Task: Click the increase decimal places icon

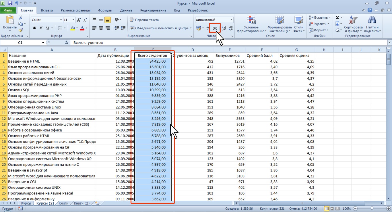Action: pyautogui.click(x=224, y=28)
